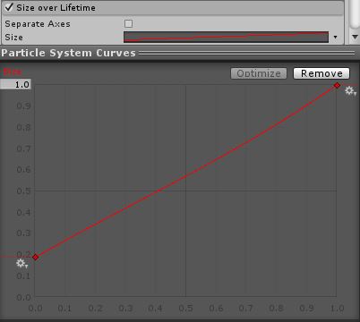Open the gear menu beside the start keyframe

21,264
